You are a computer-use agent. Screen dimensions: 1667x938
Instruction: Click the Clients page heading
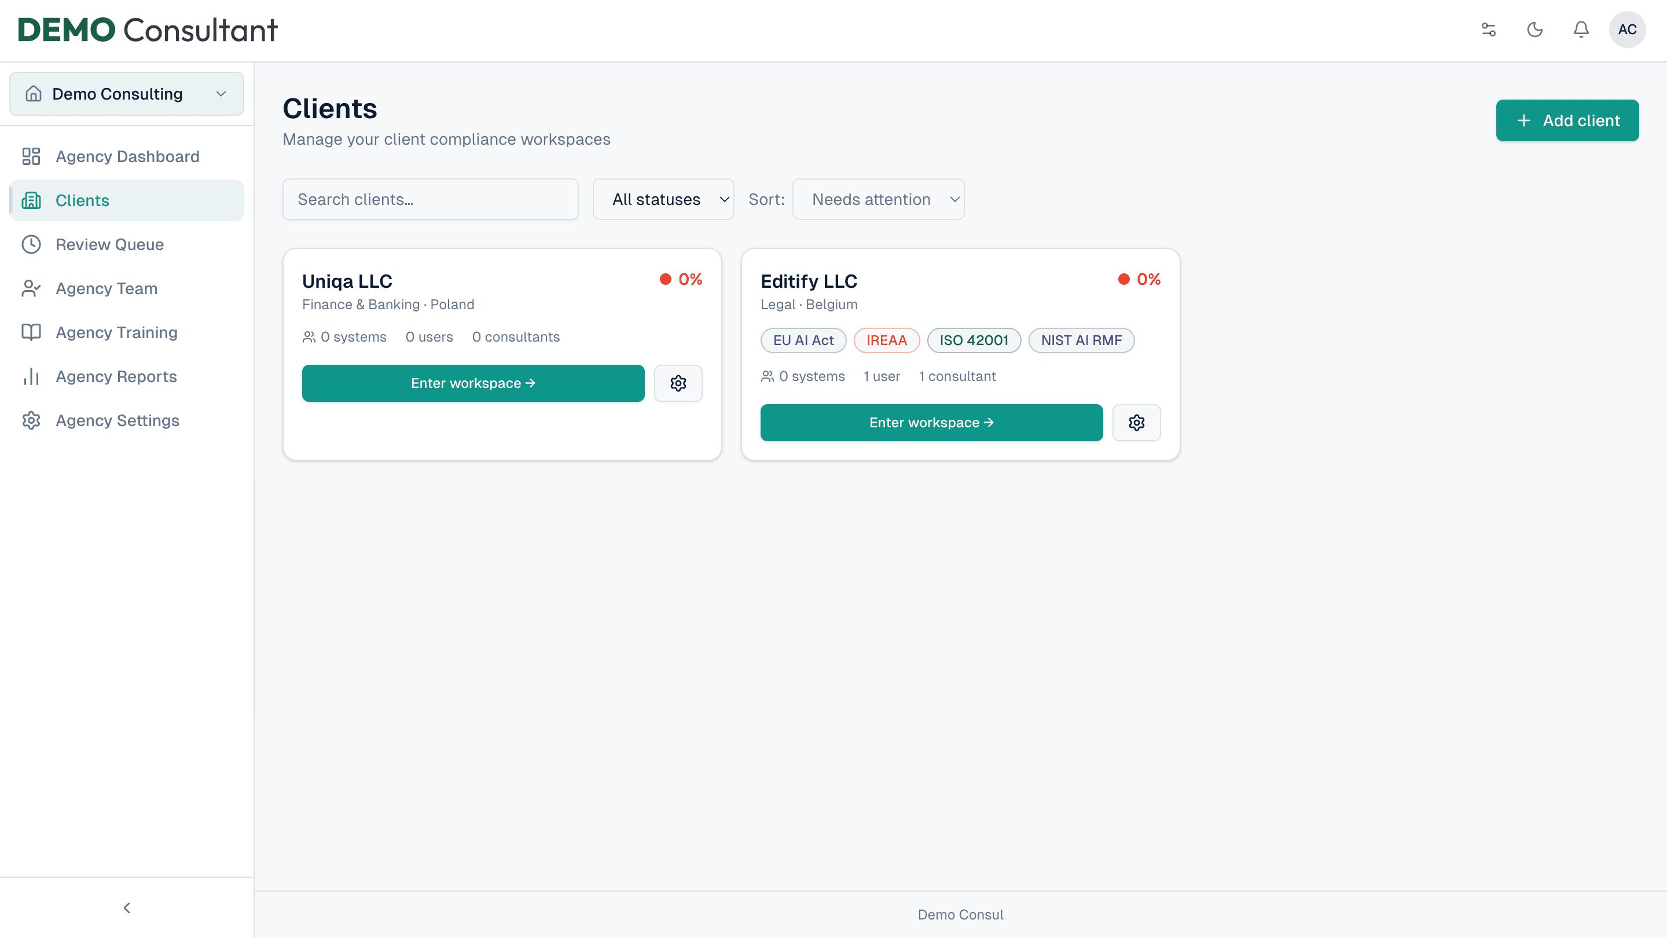[329, 109]
